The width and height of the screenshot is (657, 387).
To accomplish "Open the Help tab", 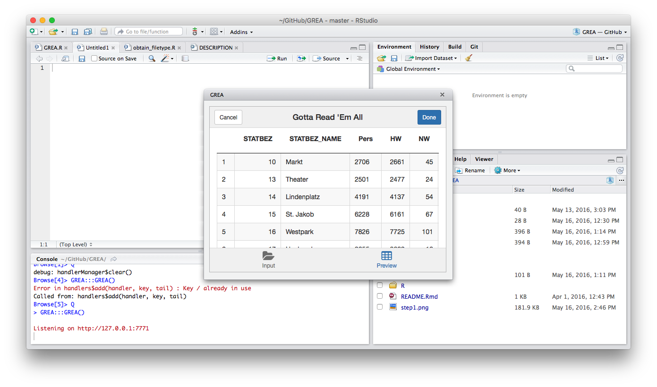I will (460, 159).
